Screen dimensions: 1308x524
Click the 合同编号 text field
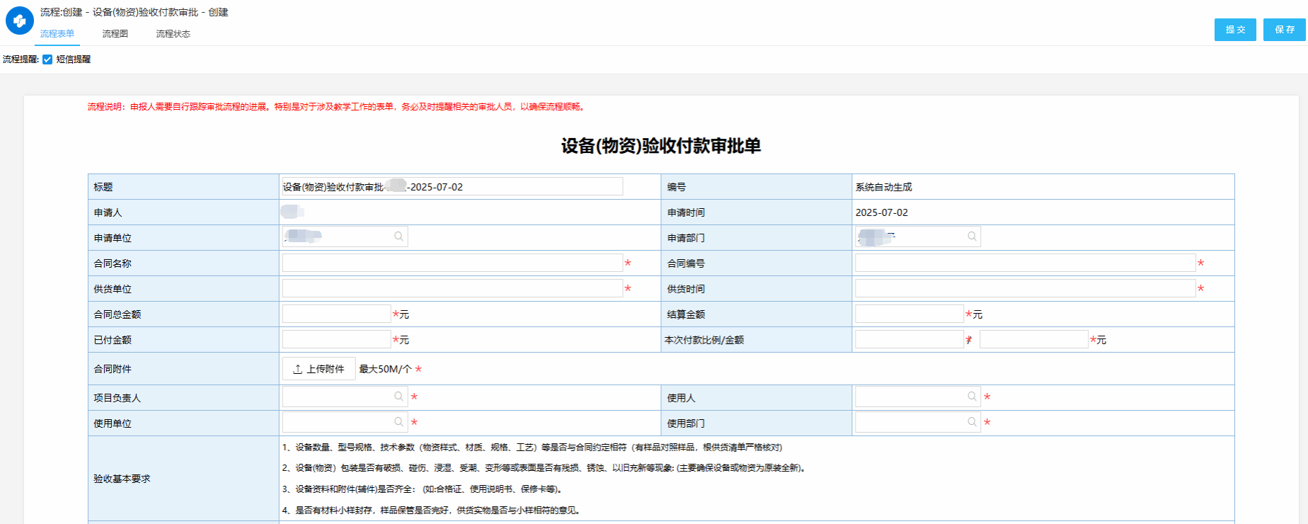click(x=1024, y=263)
